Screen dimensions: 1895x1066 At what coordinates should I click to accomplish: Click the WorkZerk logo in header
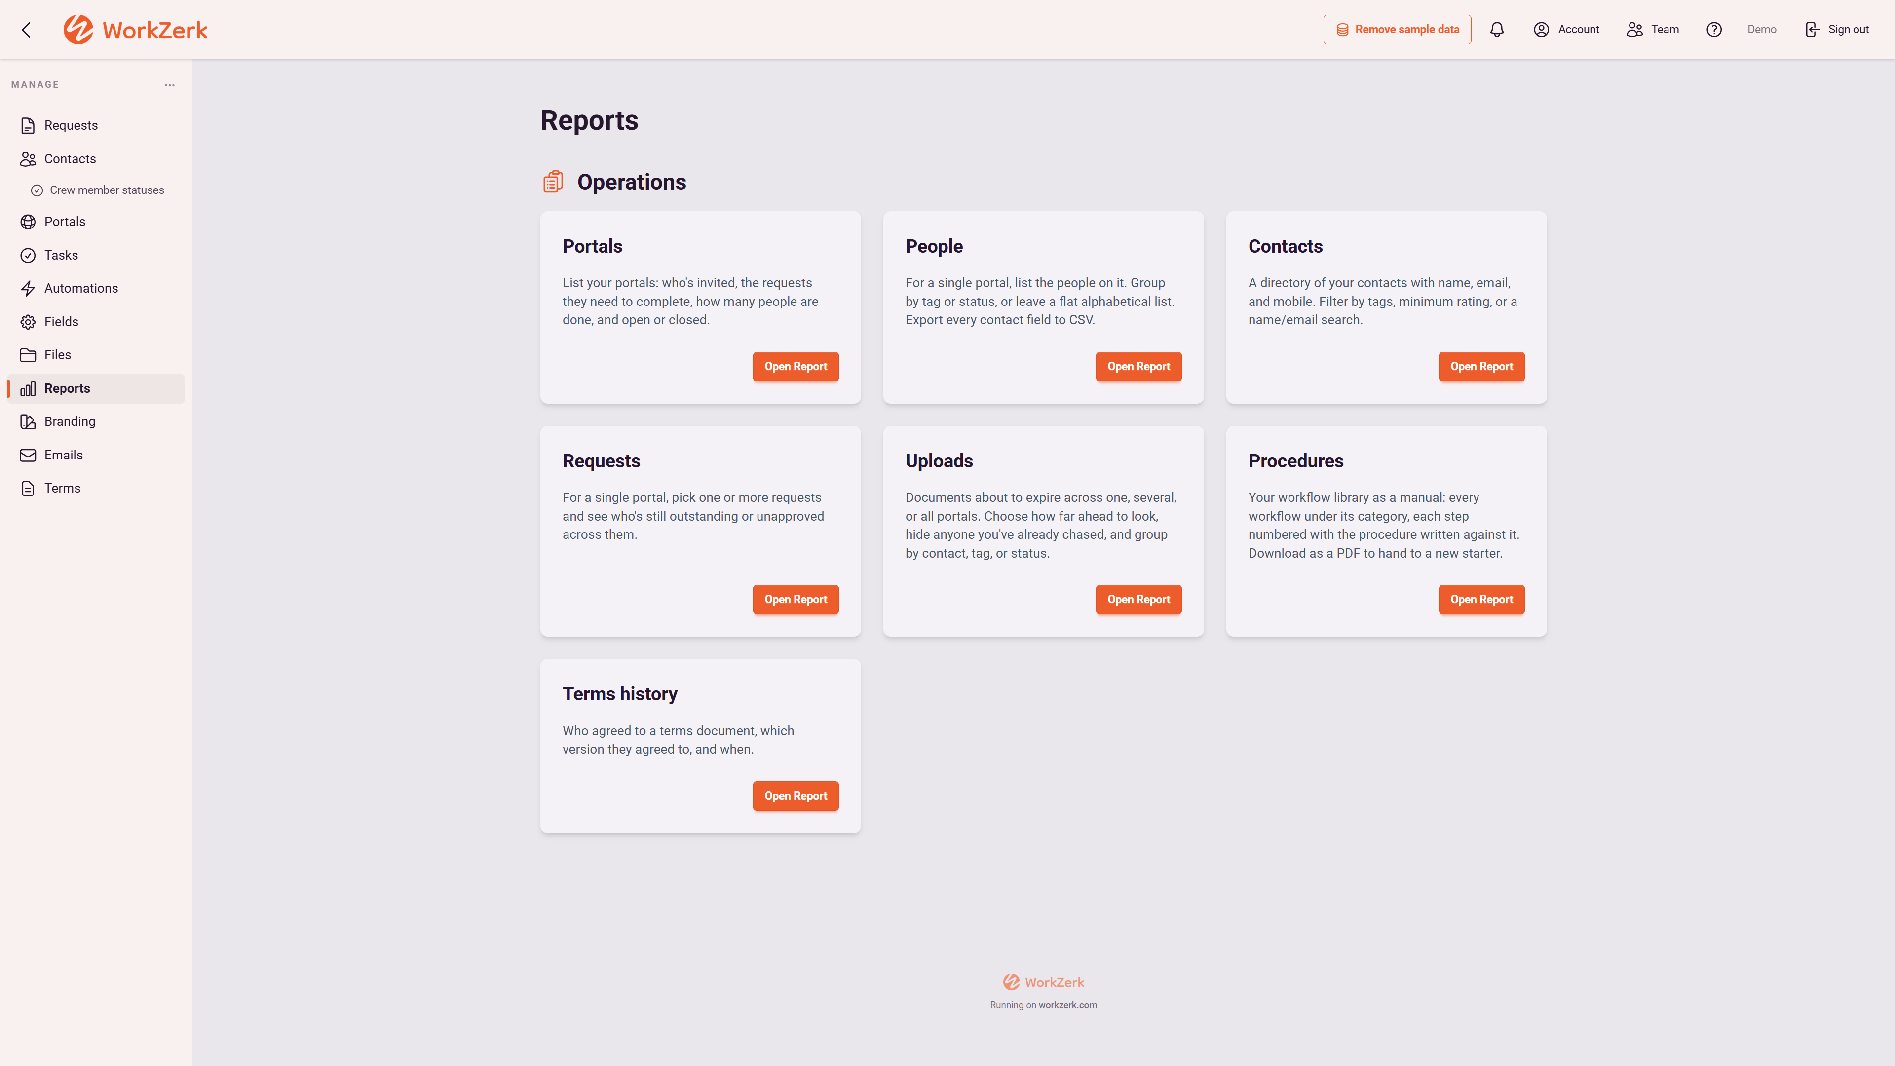135,30
